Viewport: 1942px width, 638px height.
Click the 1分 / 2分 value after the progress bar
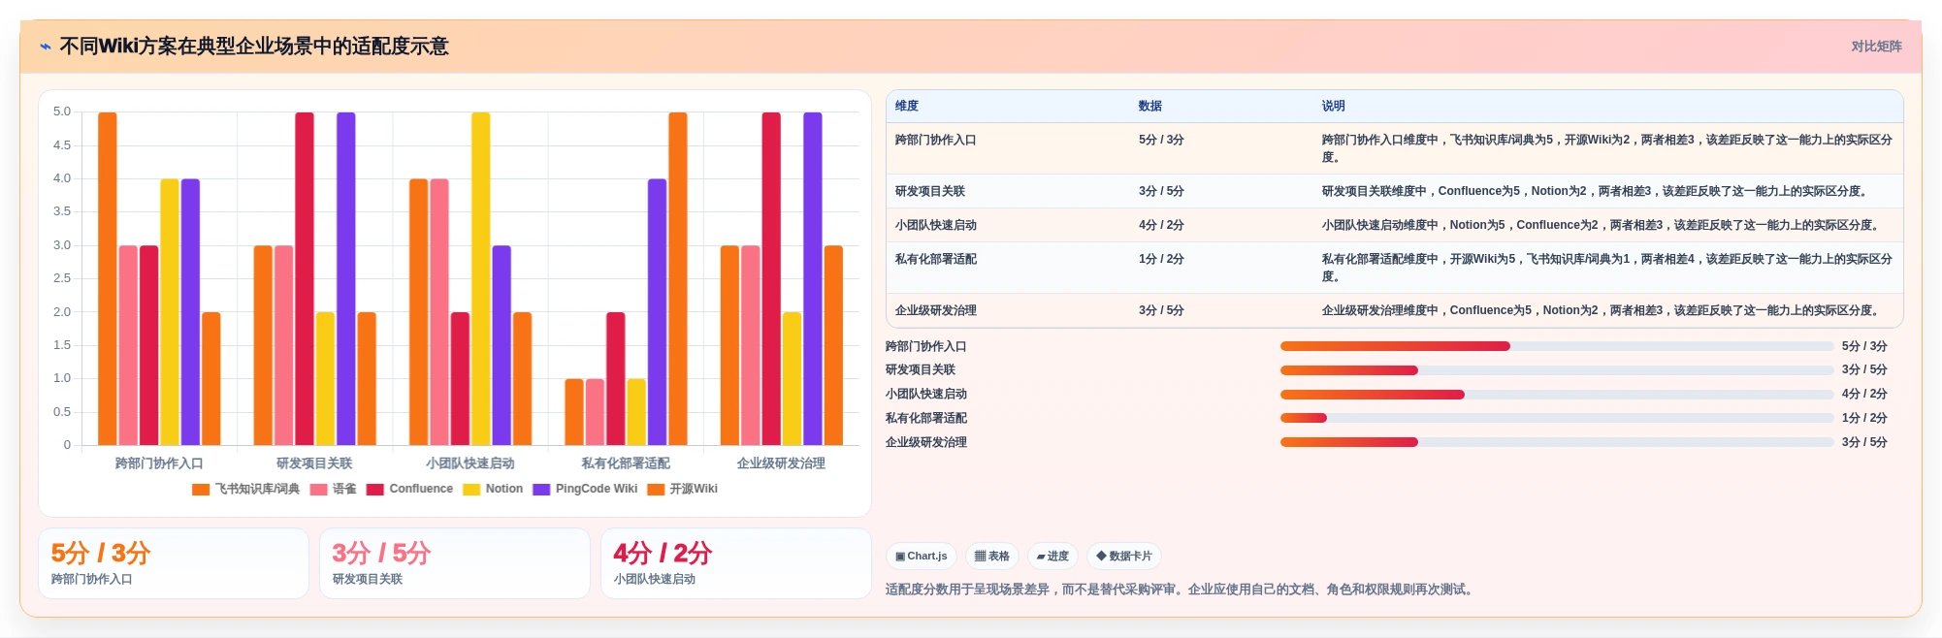point(1864,418)
